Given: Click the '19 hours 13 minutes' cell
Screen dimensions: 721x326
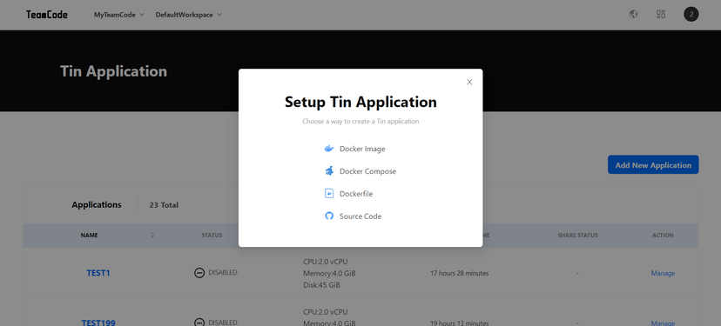Looking at the screenshot, I should (460, 323).
